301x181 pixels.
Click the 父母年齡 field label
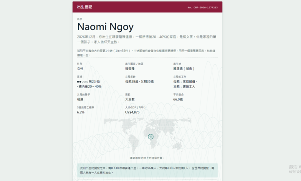click(x=130, y=77)
